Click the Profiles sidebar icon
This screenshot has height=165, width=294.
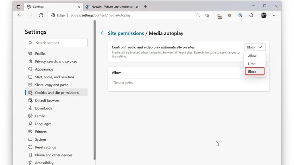(30, 53)
